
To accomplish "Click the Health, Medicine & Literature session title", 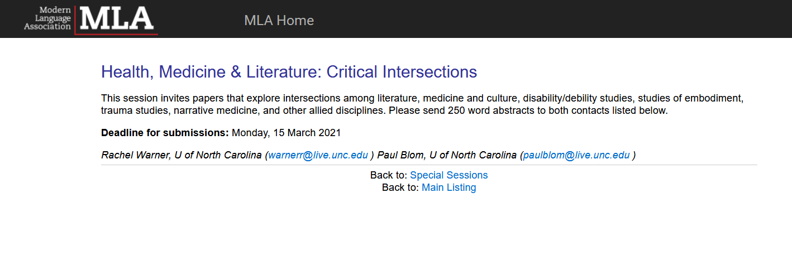I will (x=289, y=72).
